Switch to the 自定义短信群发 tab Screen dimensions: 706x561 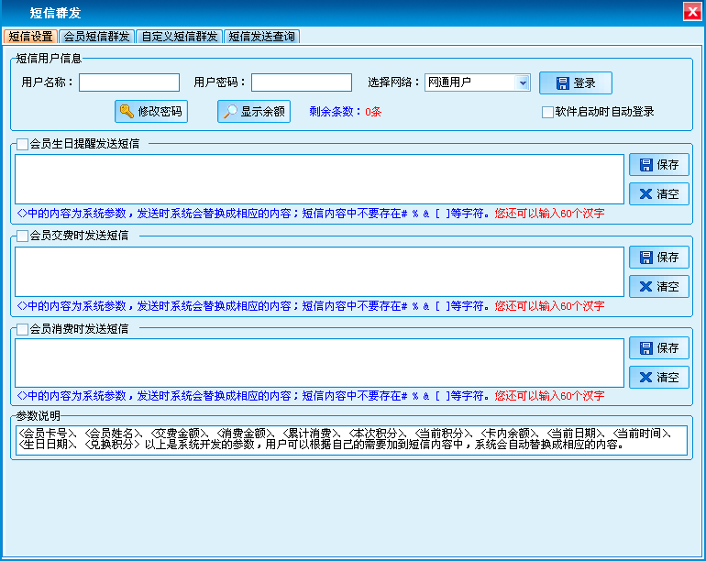tap(179, 37)
